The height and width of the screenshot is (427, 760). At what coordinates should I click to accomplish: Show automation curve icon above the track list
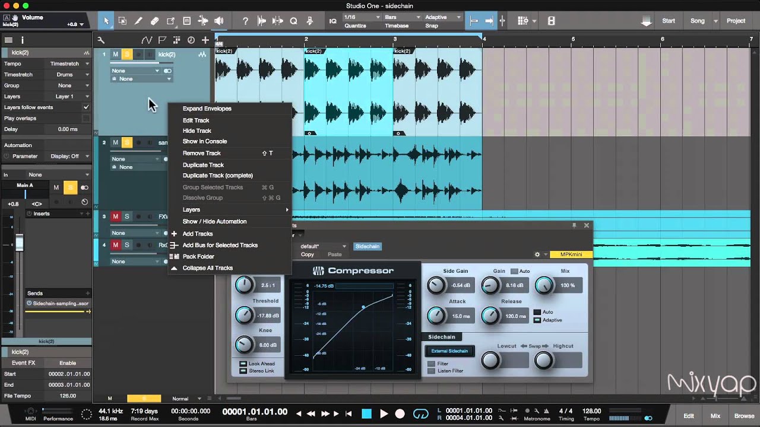147,40
